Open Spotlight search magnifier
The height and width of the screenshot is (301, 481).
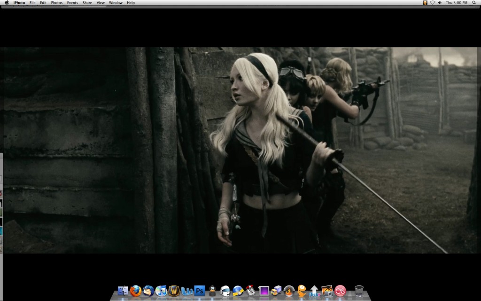474,2
